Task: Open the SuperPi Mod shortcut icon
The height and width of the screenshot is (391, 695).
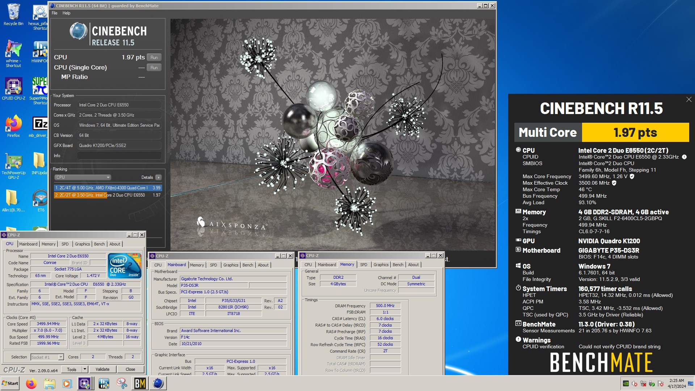Action: (x=39, y=91)
